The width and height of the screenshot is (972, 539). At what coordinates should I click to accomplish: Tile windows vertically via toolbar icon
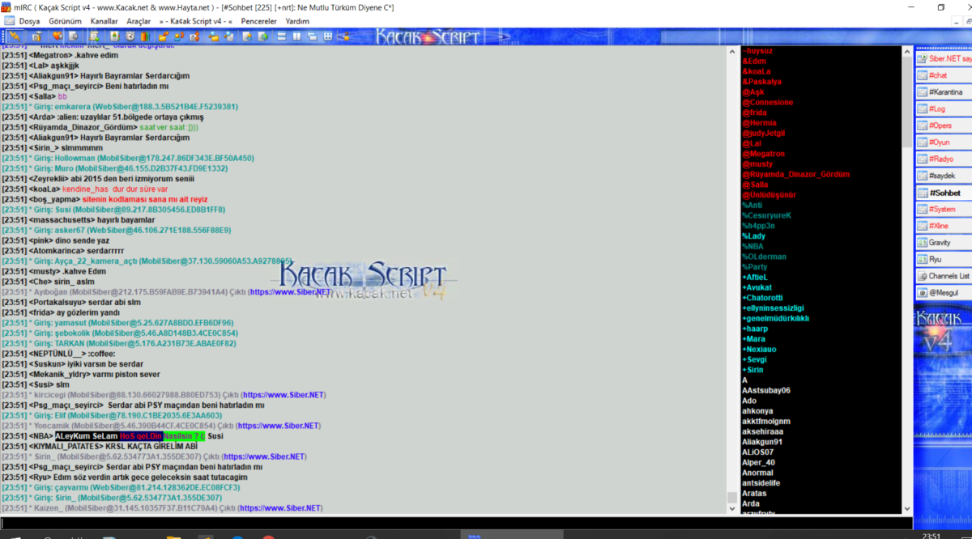pyautogui.click(x=297, y=36)
